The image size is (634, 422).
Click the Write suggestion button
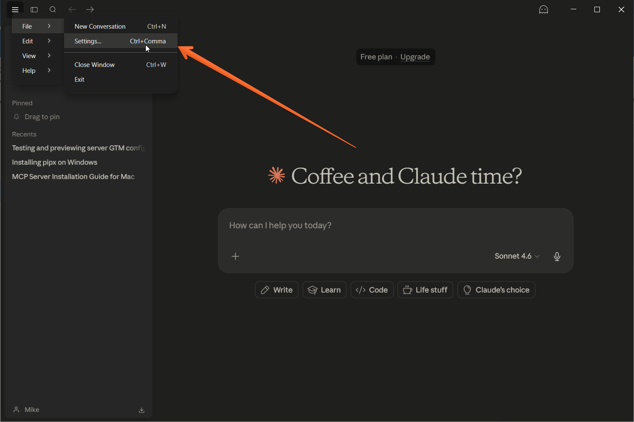(277, 290)
